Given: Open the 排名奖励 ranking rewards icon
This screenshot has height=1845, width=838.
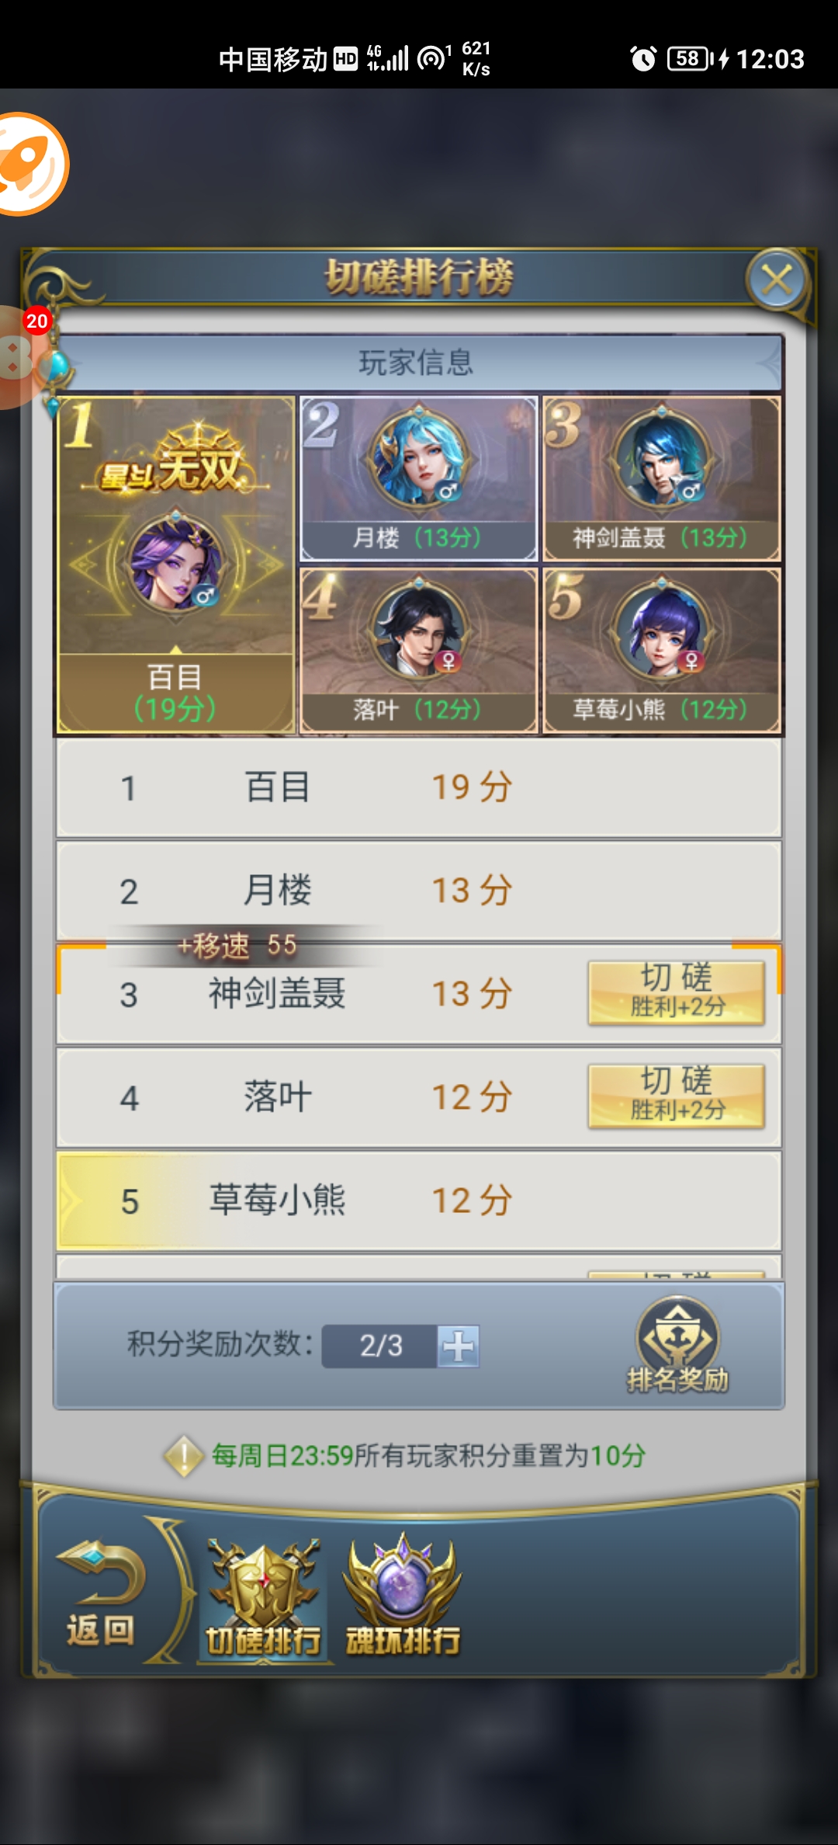Looking at the screenshot, I should pos(677,1345).
